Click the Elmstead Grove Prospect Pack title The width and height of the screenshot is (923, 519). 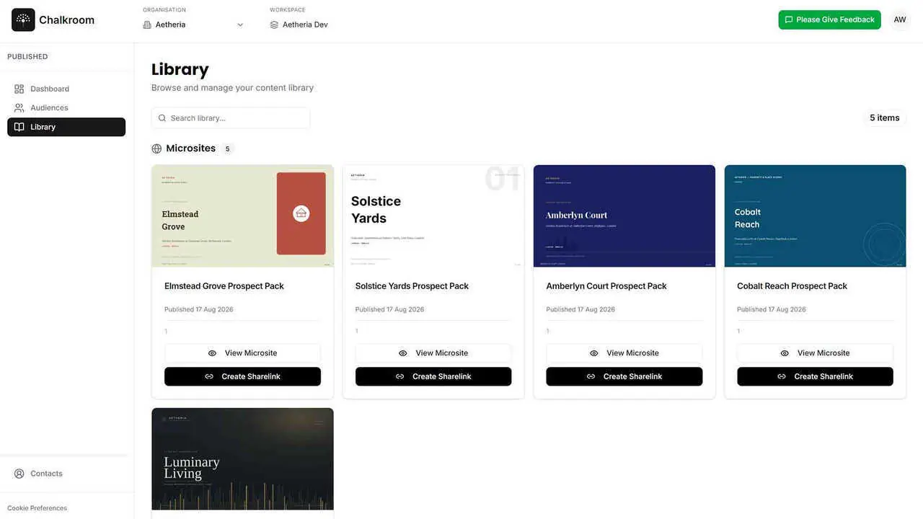tap(224, 286)
